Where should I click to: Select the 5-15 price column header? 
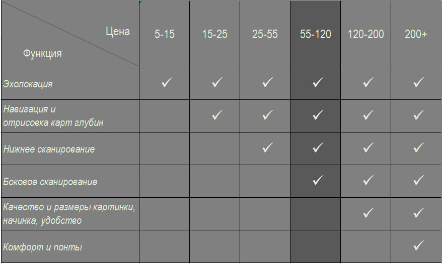tap(164, 34)
